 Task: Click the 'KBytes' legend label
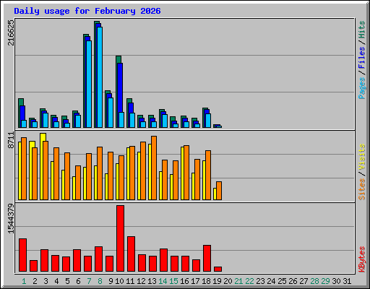362,259
